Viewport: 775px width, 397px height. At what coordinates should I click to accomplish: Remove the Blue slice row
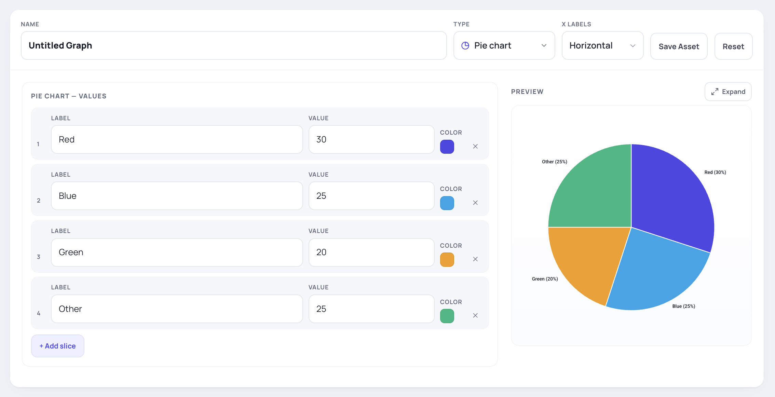475,203
